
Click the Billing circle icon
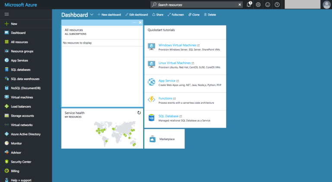(7, 171)
